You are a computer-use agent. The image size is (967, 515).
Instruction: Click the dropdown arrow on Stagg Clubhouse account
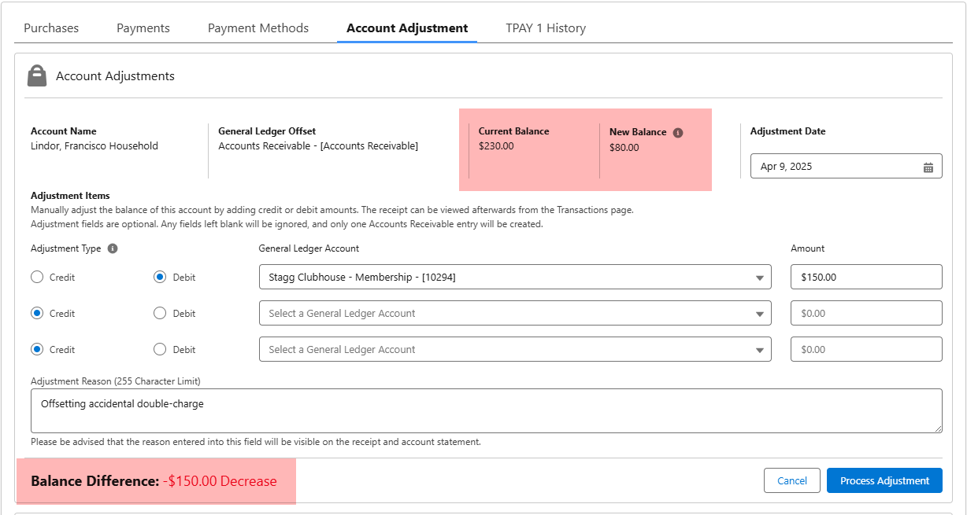(x=760, y=277)
